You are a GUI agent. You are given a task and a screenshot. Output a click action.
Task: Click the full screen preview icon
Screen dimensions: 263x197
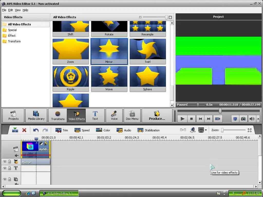[x=235, y=119]
